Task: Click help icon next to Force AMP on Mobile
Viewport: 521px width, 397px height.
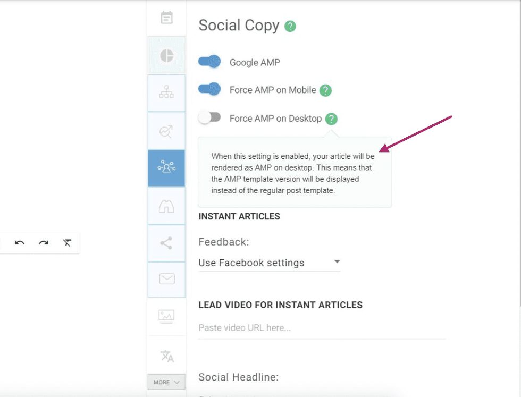Action: pyautogui.click(x=325, y=90)
